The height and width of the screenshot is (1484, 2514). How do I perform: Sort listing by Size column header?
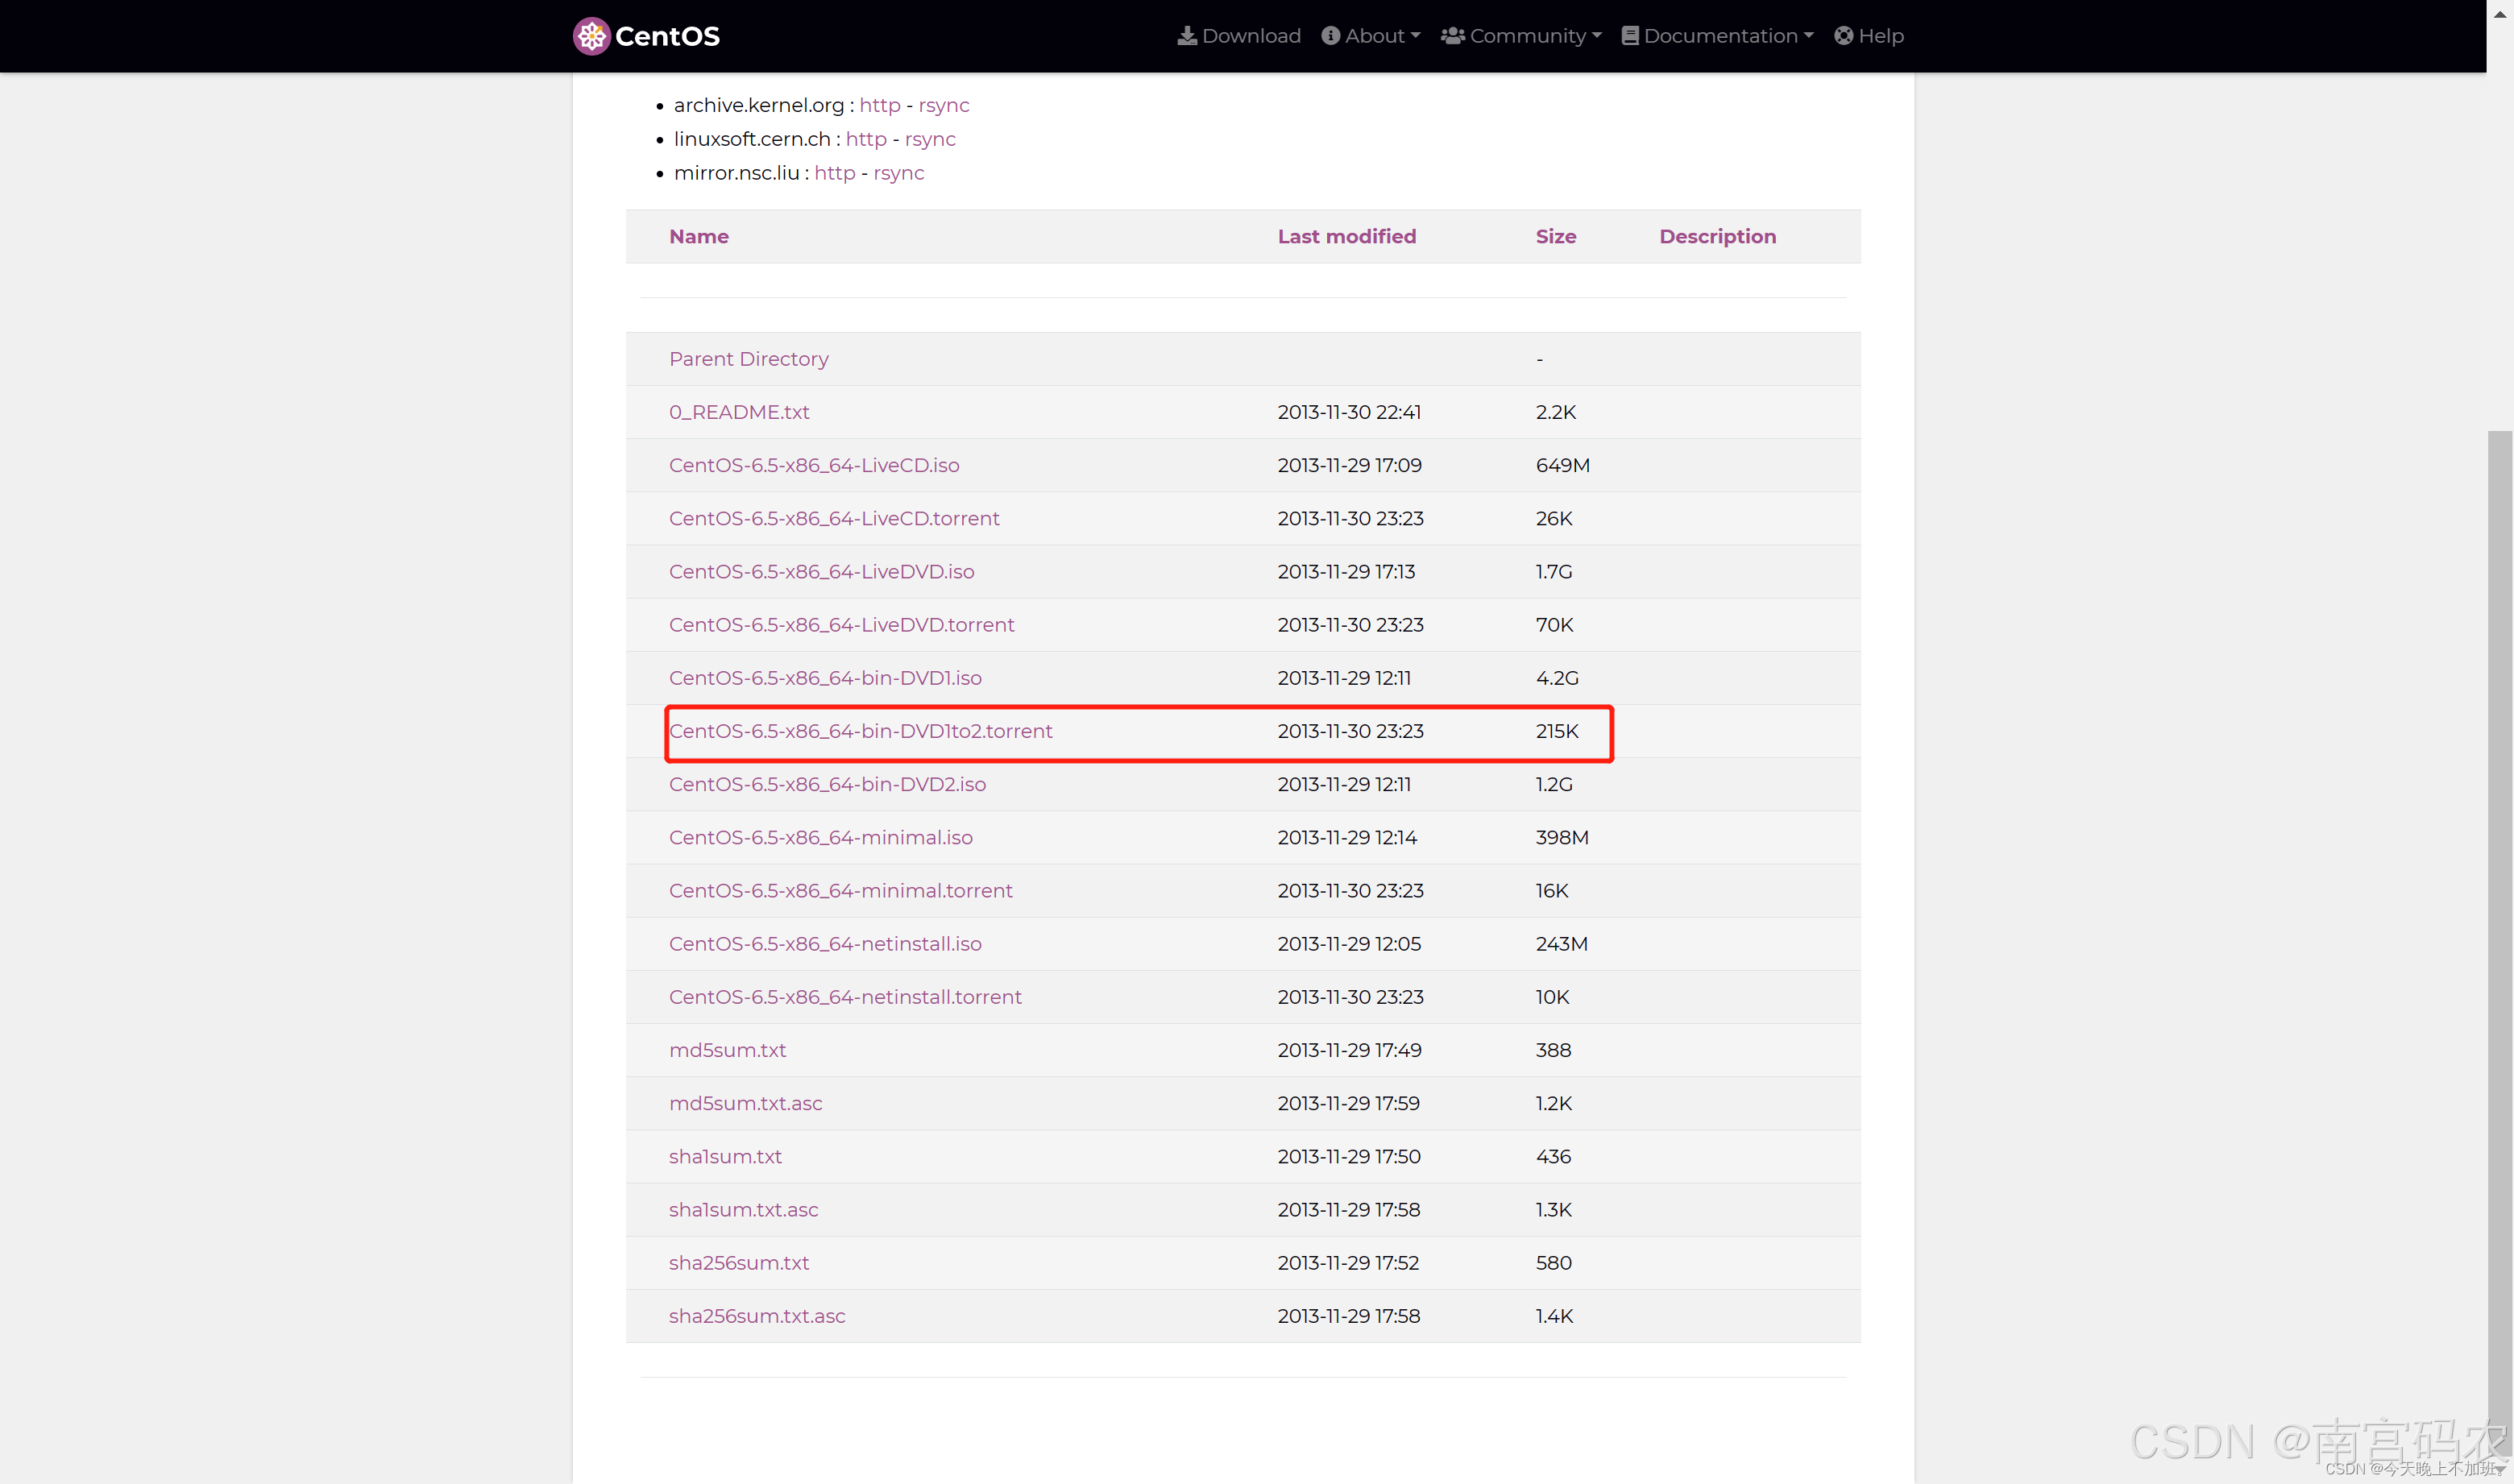point(1556,237)
